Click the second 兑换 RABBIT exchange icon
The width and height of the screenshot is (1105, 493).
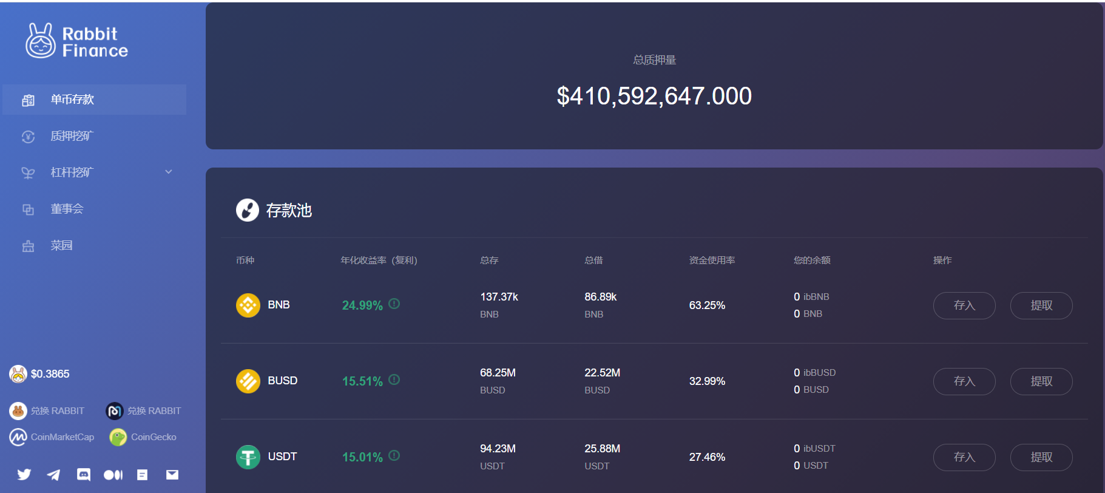115,411
